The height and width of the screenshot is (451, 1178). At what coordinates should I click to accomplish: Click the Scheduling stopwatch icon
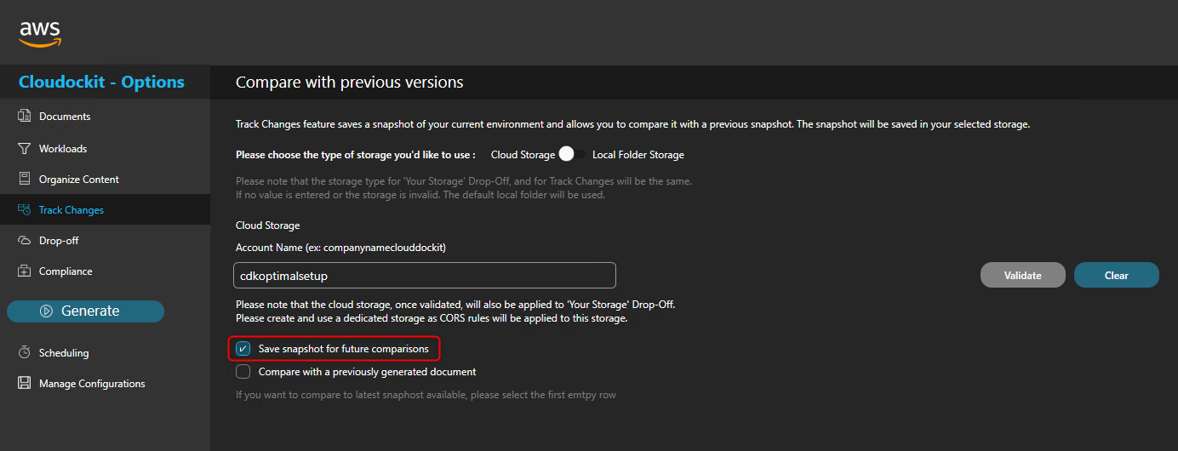click(x=24, y=353)
